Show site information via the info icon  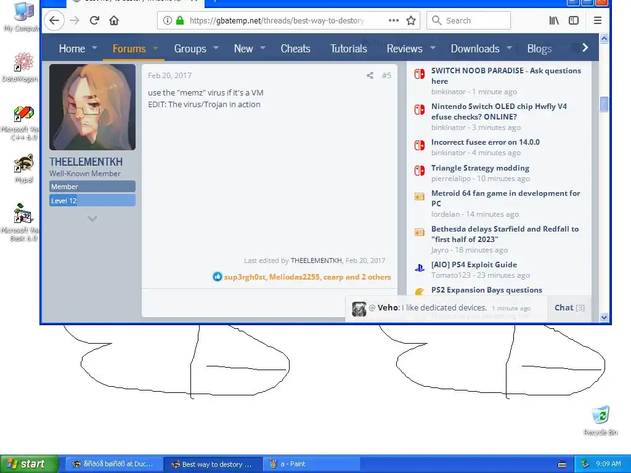click(x=168, y=20)
